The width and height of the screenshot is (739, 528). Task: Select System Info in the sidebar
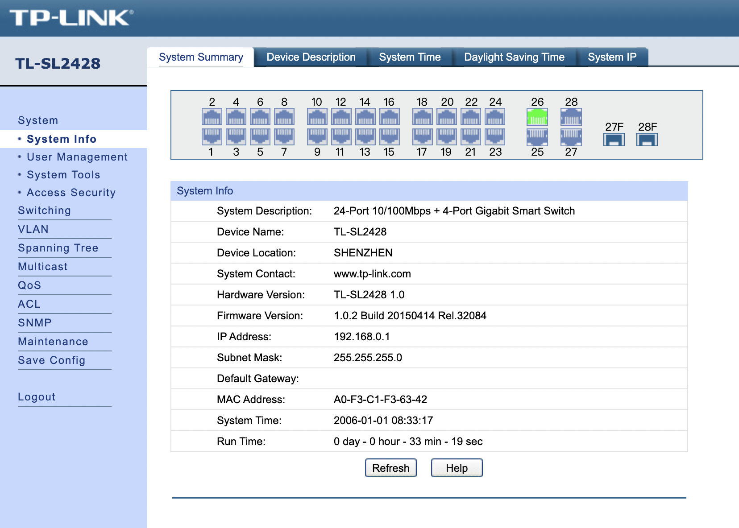click(x=62, y=139)
